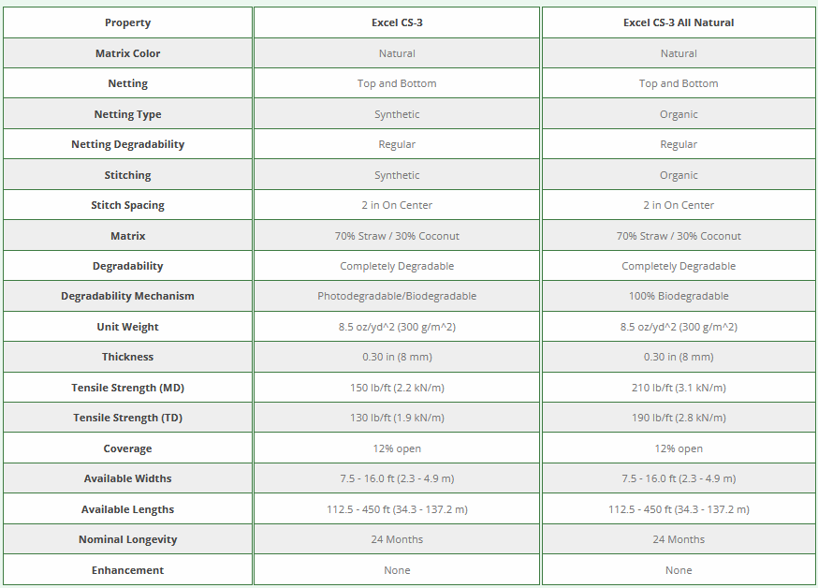Viewport: 818px width, 588px height.
Task: Click the "Netting Type" property cell
Action: coord(127,114)
